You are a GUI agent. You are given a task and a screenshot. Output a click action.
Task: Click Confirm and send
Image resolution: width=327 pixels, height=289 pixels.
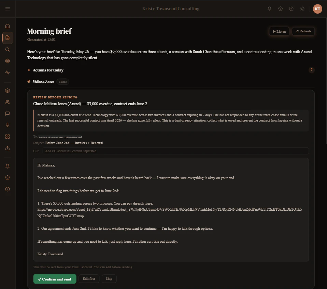click(x=55, y=279)
